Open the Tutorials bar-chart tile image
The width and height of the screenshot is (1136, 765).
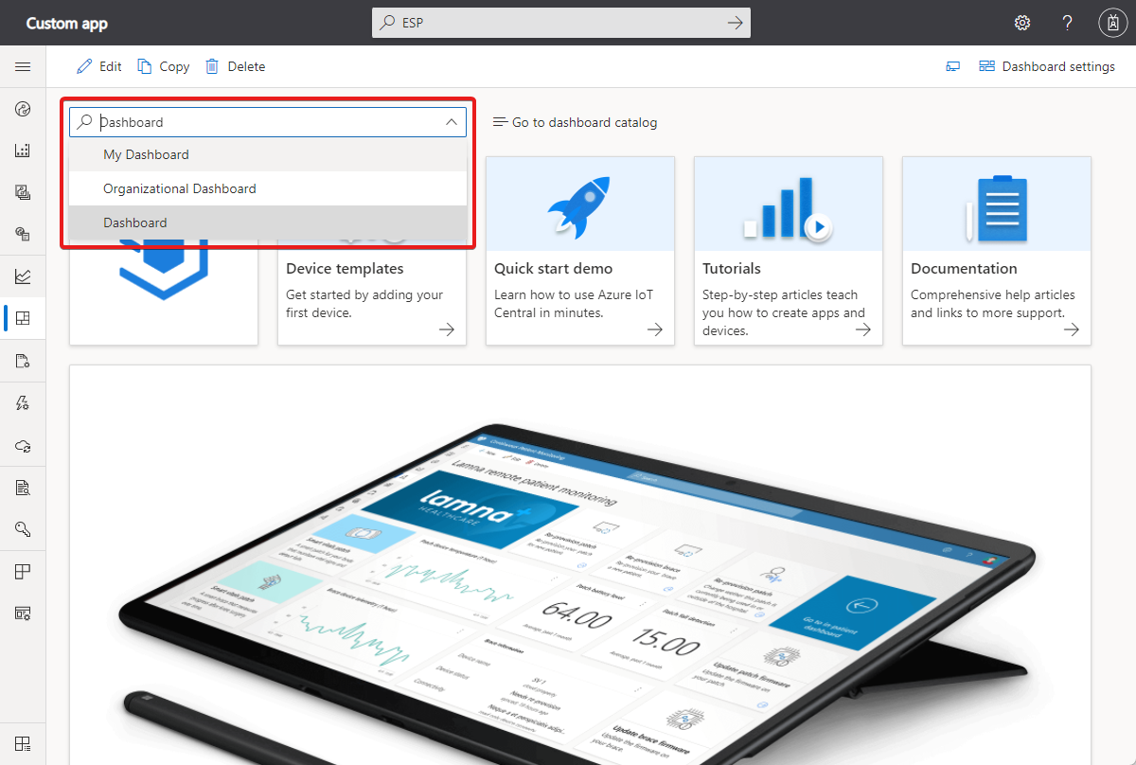pyautogui.click(x=789, y=205)
